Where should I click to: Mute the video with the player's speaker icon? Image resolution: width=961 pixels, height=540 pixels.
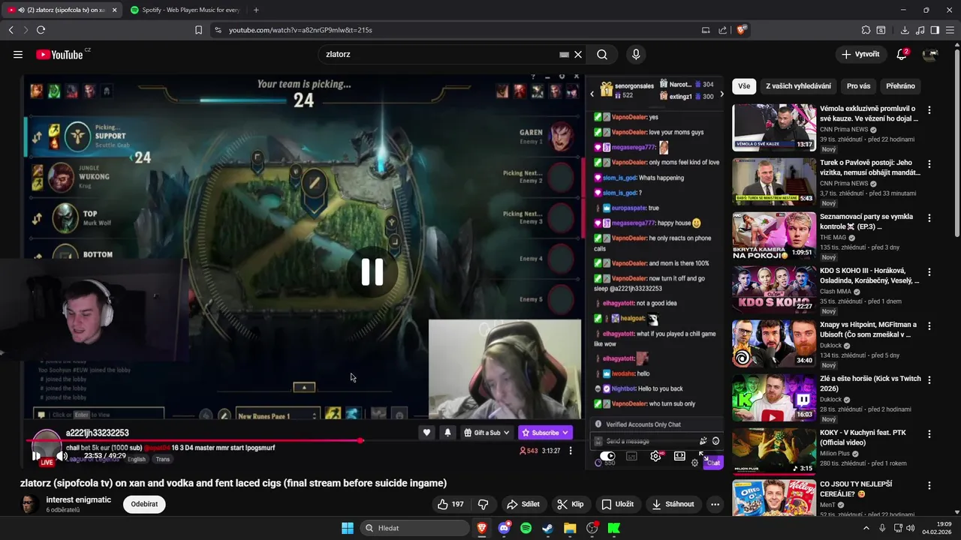point(62,455)
